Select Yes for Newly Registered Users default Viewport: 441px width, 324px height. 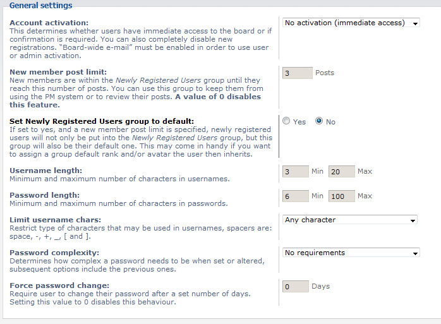pyautogui.click(x=287, y=122)
